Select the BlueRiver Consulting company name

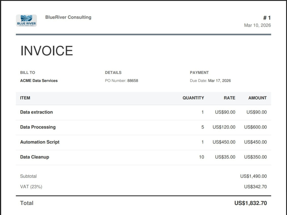coord(68,17)
